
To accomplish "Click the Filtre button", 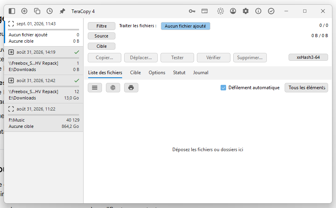I will point(102,26).
